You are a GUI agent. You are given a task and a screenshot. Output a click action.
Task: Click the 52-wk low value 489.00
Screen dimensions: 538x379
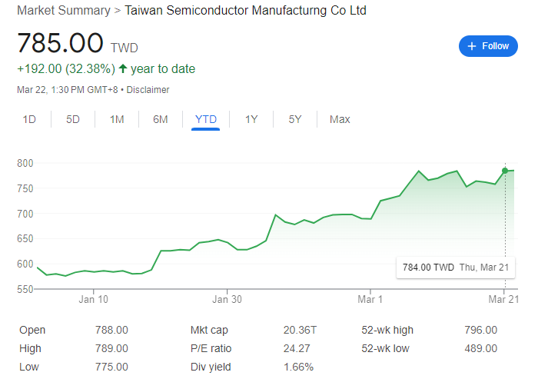coord(480,348)
